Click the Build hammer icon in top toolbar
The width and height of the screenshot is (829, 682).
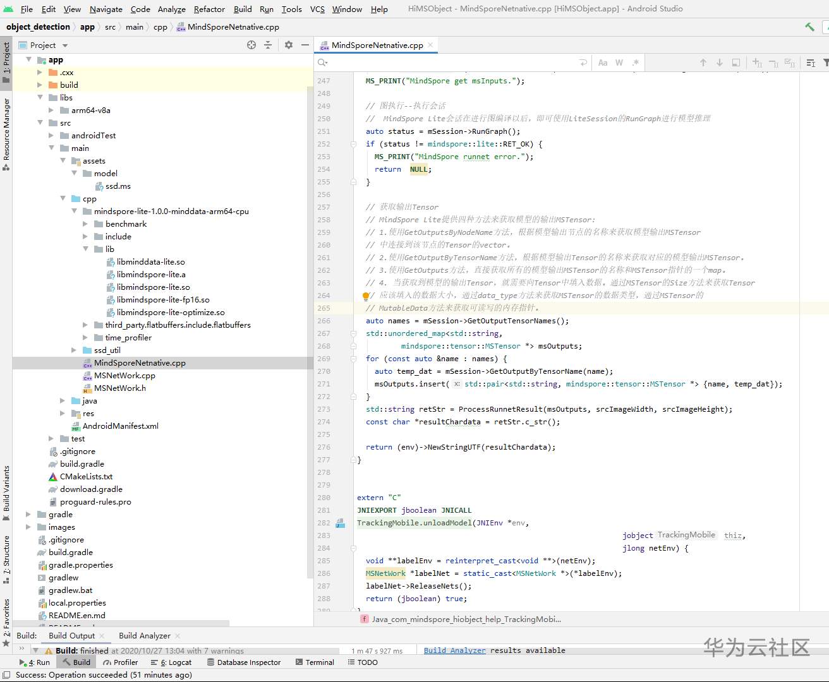[809, 27]
